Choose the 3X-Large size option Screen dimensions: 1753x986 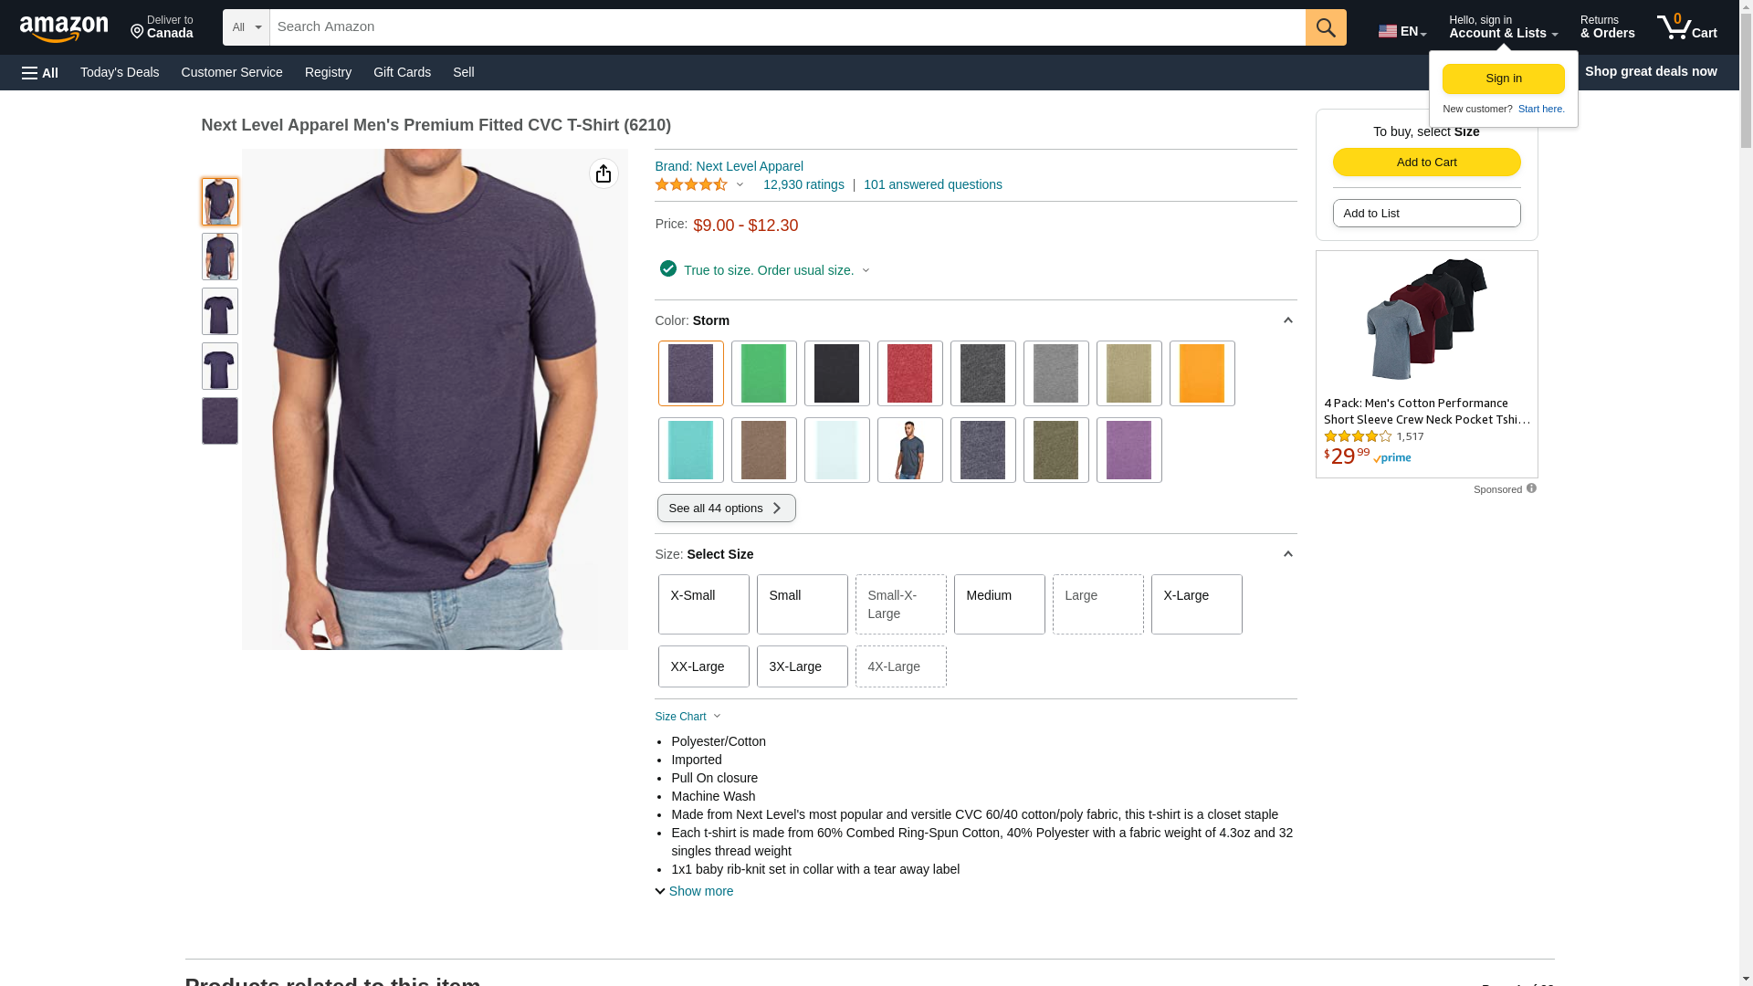[802, 666]
